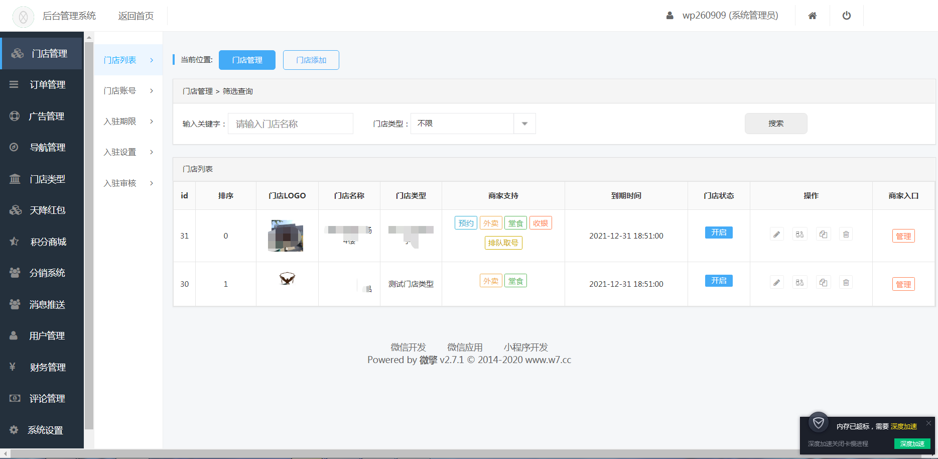This screenshot has height=459, width=938.
Task: Click the delete trash icon for store 30
Action: pyautogui.click(x=846, y=282)
